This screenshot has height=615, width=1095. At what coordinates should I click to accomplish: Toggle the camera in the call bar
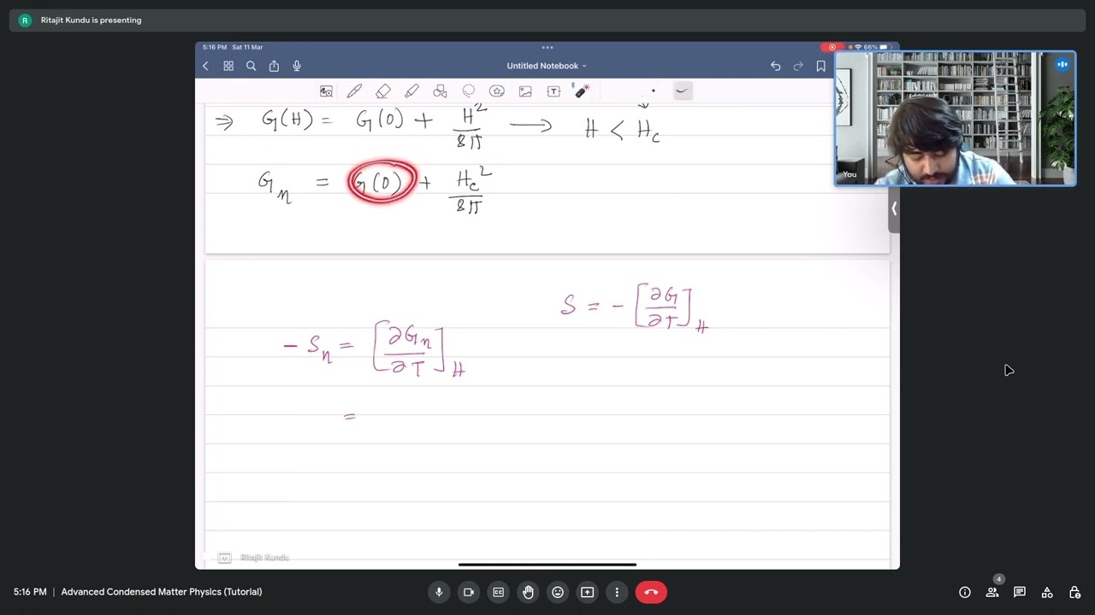469,592
